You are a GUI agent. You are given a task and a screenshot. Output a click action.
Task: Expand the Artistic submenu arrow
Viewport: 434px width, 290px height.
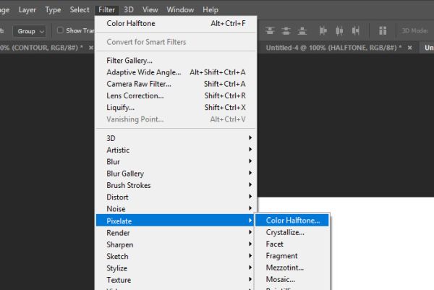tap(250, 150)
